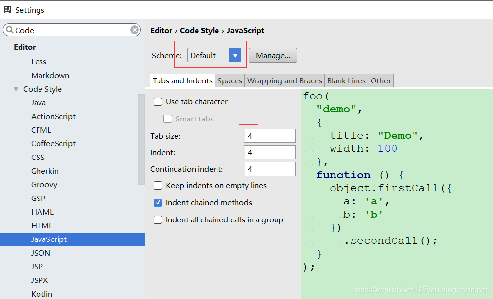Select Gherkin code style
This screenshot has height=299, width=493.
[x=45, y=171]
